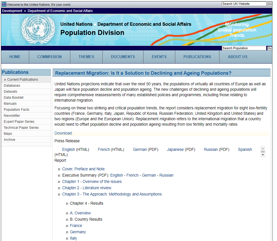Open the COMMISSION navigation tab
This screenshot has height=241, width=277.
pyautogui.click(x=49, y=57)
